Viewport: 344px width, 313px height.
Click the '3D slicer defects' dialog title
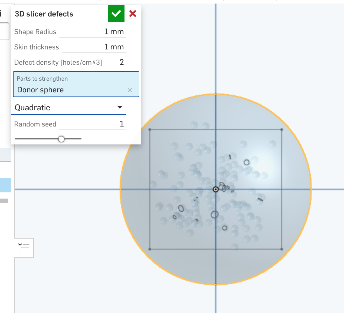point(44,14)
